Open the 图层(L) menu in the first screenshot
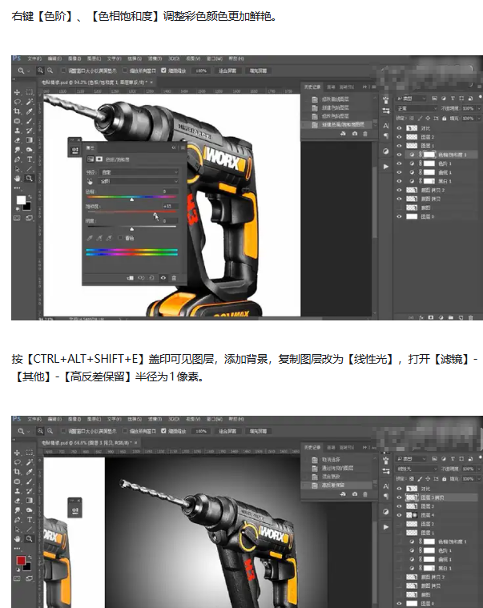Viewport: 483px width, 608px height. coord(95,59)
